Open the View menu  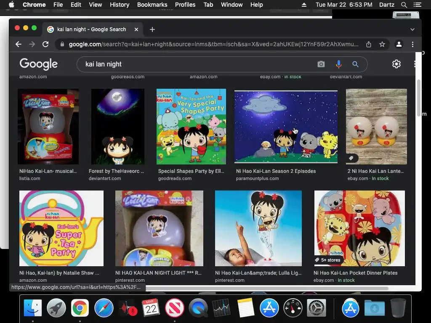click(x=96, y=5)
